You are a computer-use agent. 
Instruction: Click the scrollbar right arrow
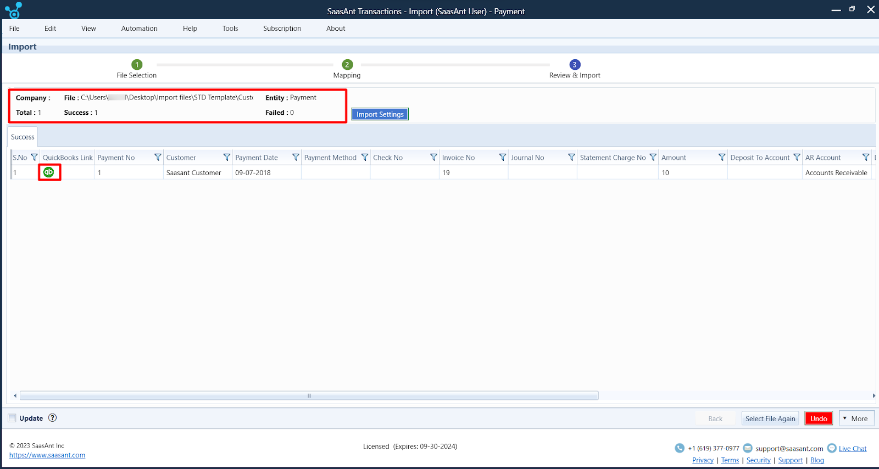coord(874,395)
